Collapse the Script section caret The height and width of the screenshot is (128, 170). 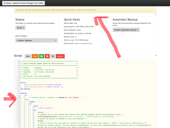point(156,56)
